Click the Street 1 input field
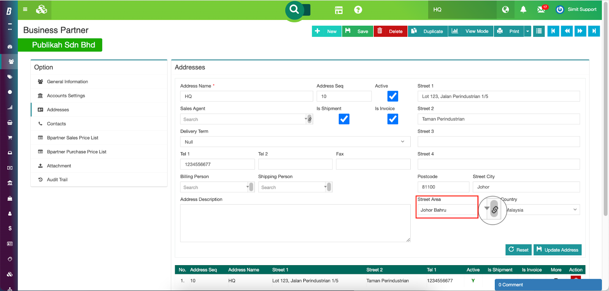Image resolution: width=609 pixels, height=291 pixels. pos(499,96)
